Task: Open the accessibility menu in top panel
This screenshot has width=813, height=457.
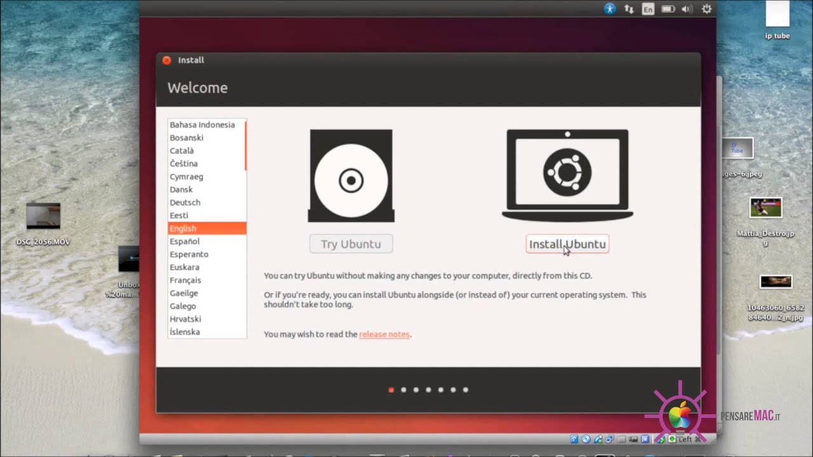Action: (610, 9)
